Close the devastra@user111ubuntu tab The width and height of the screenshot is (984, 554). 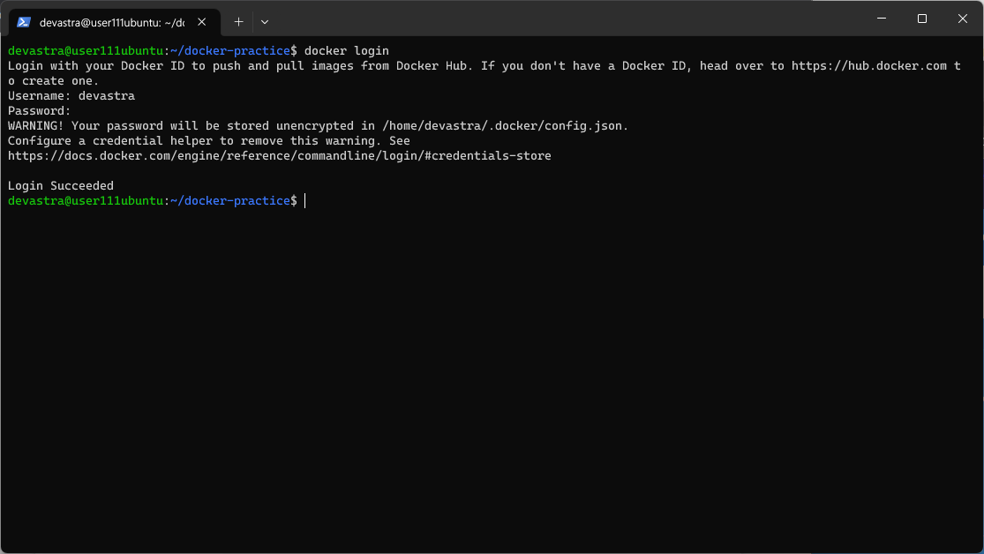pyautogui.click(x=201, y=22)
